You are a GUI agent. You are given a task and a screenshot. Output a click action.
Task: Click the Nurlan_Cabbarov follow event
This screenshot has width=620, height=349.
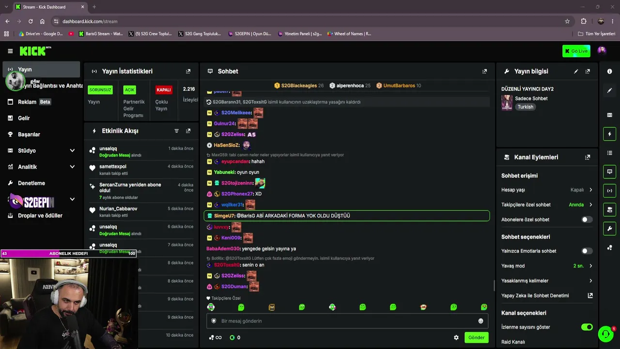coord(142,212)
